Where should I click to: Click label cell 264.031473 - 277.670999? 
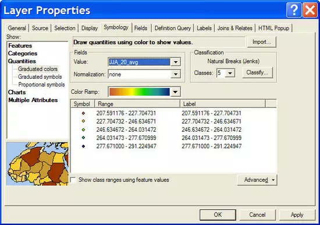click(211, 138)
